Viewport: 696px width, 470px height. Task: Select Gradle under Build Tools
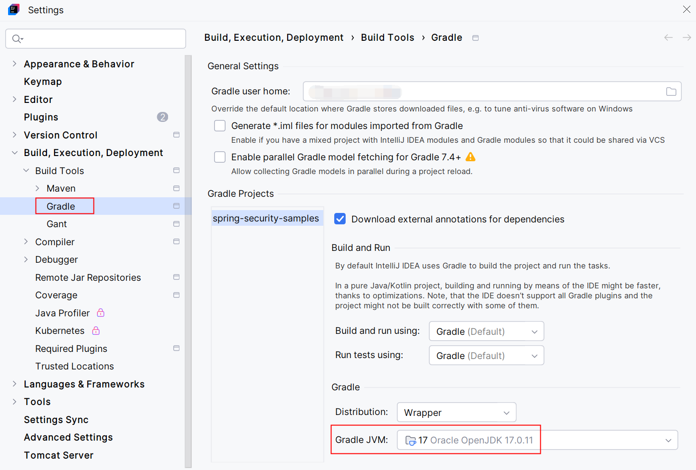(x=61, y=206)
